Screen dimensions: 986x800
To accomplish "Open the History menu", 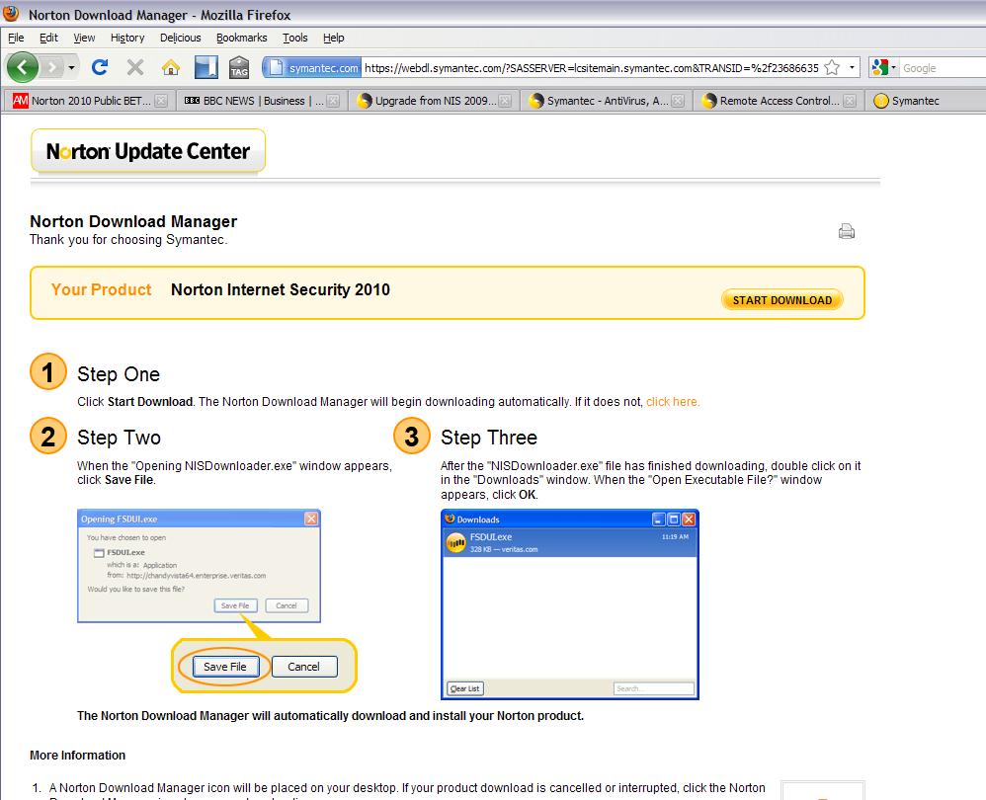I will tap(127, 38).
